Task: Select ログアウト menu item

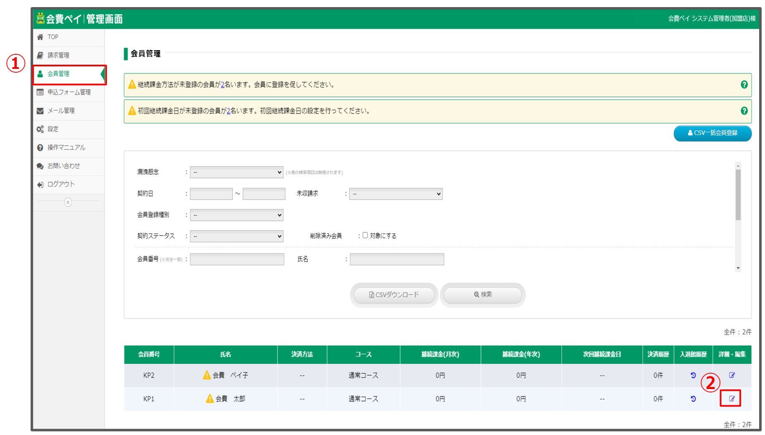Action: 69,185
